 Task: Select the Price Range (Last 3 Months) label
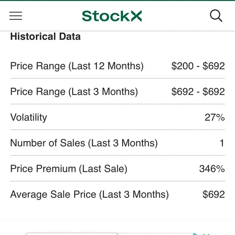74,92
